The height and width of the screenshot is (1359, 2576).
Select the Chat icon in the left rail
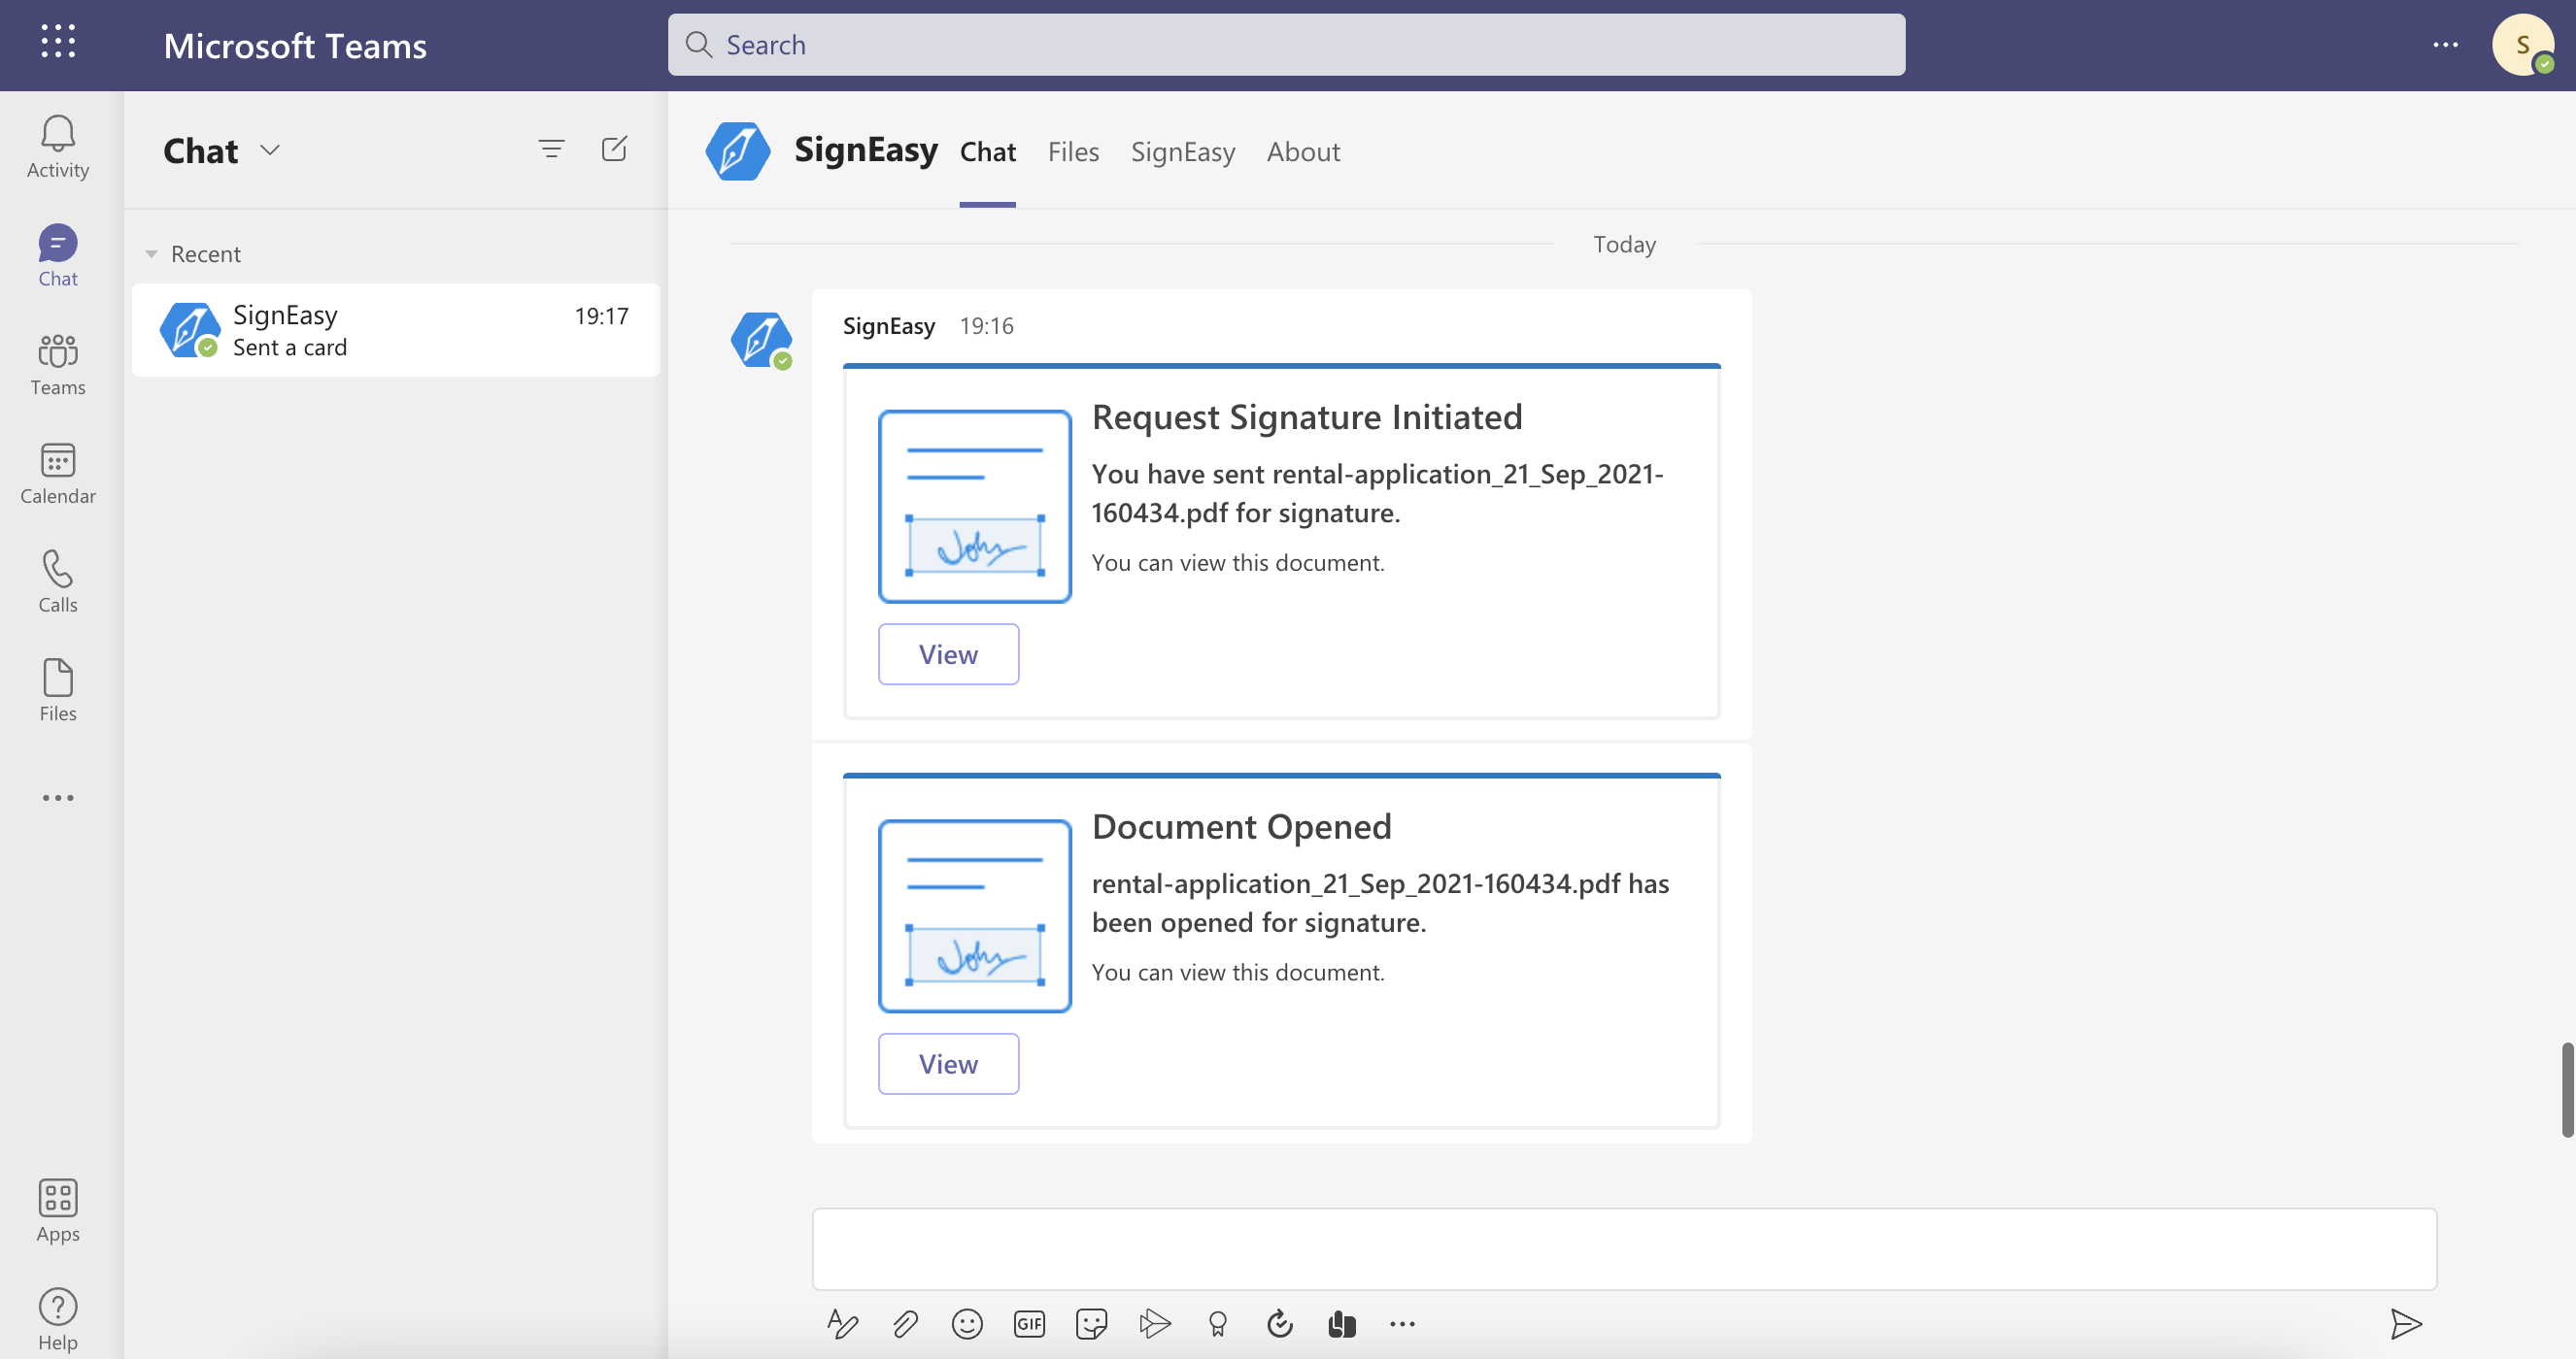[x=58, y=254]
